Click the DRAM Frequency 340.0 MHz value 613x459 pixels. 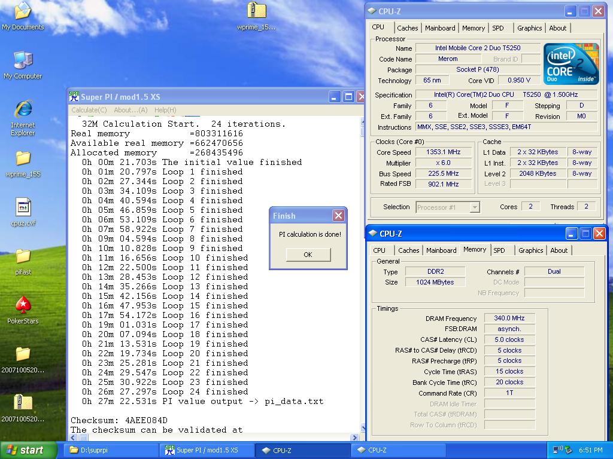[x=509, y=318]
